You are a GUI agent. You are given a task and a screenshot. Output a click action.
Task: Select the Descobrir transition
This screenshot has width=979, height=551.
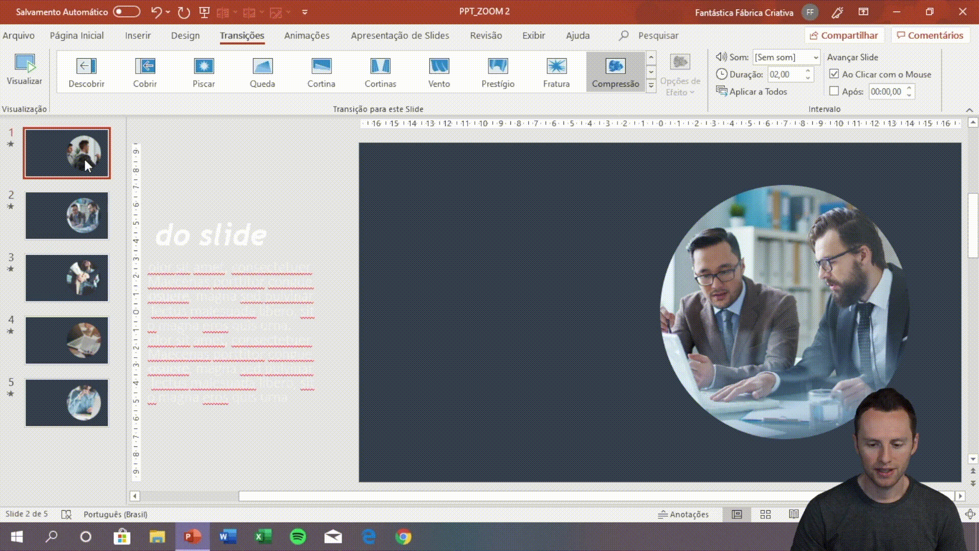click(x=86, y=72)
